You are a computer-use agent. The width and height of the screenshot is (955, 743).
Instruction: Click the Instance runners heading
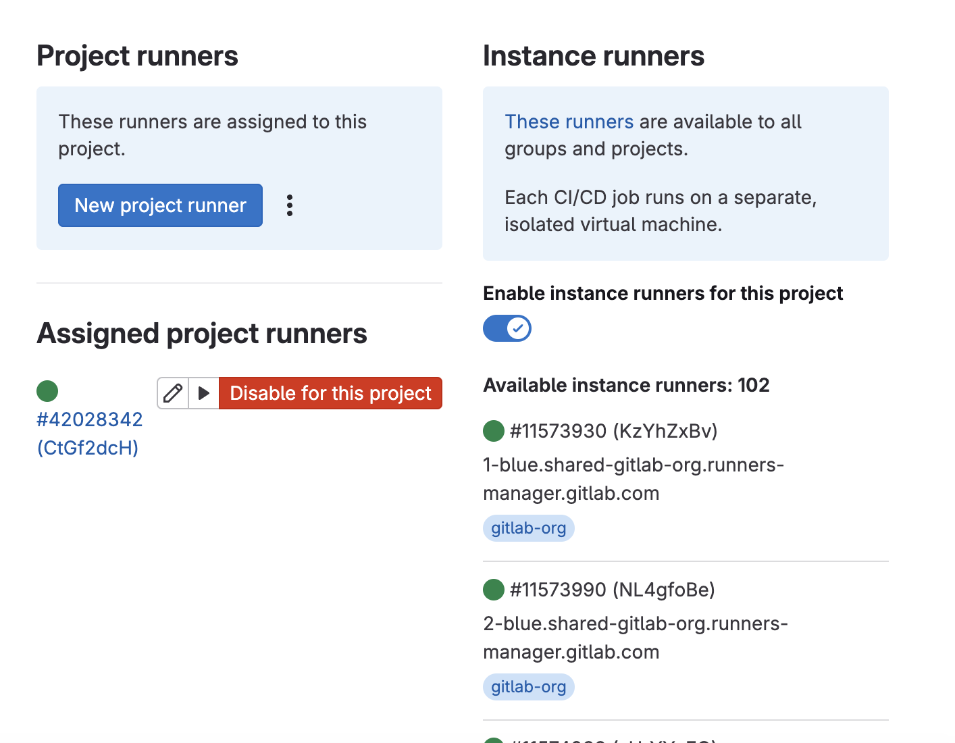click(x=593, y=56)
